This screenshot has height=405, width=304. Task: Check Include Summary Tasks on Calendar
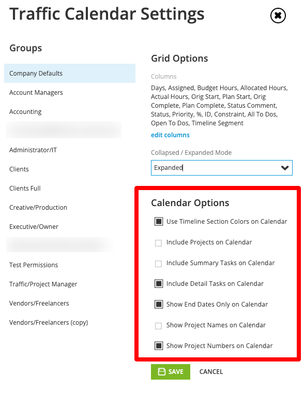point(158,264)
